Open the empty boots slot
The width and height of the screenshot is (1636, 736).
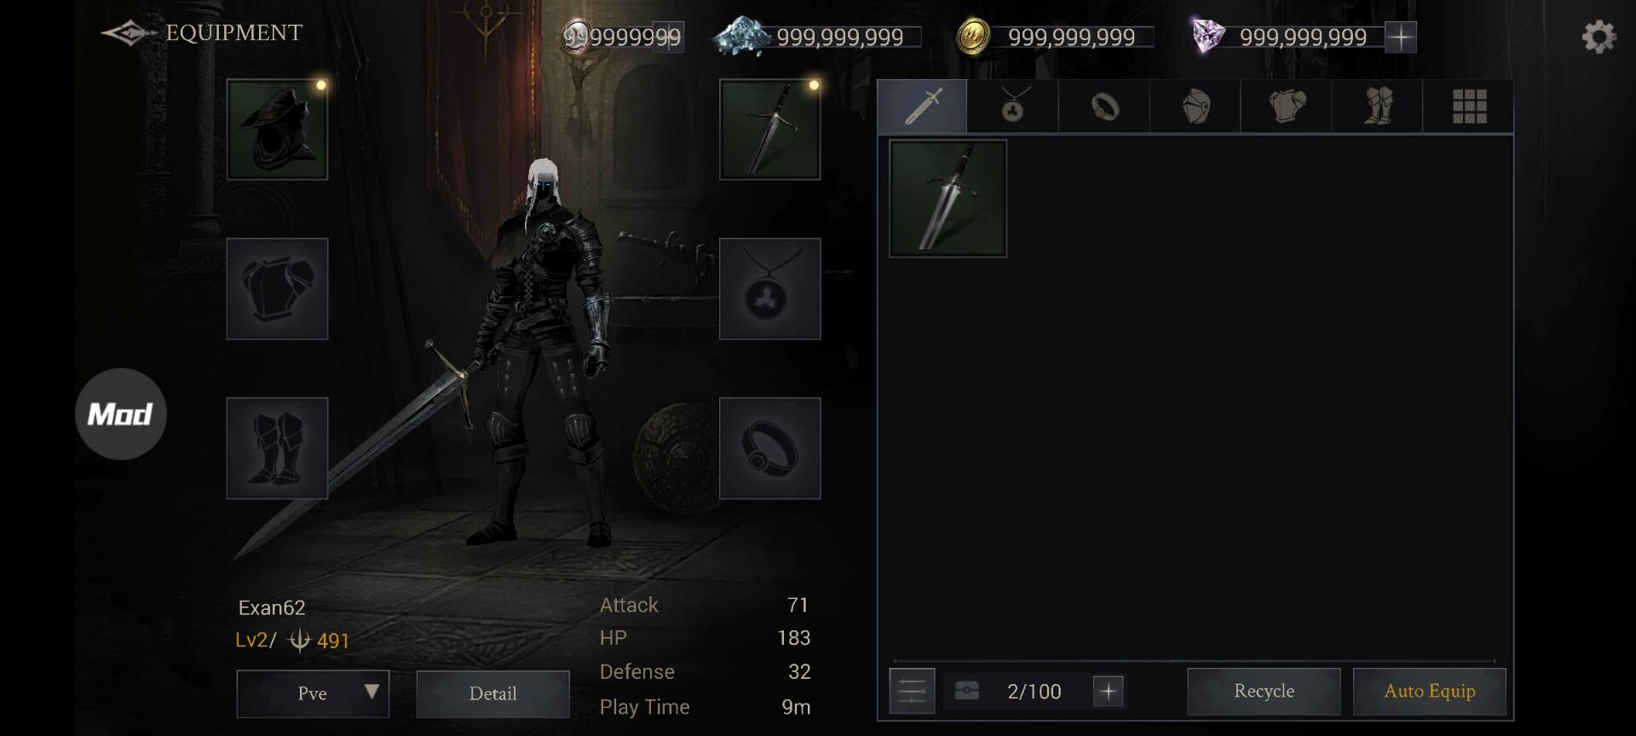tap(277, 448)
